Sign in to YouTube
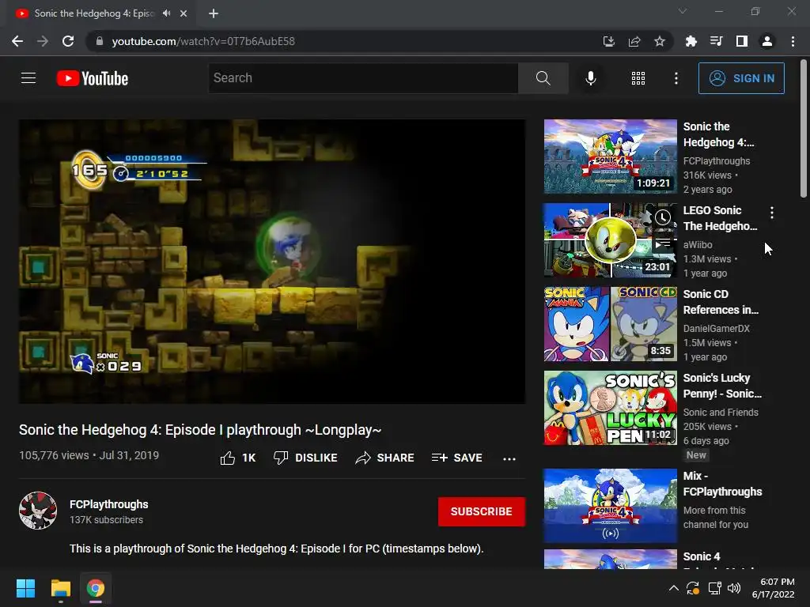Screen dimensions: 810x607 (741, 78)
